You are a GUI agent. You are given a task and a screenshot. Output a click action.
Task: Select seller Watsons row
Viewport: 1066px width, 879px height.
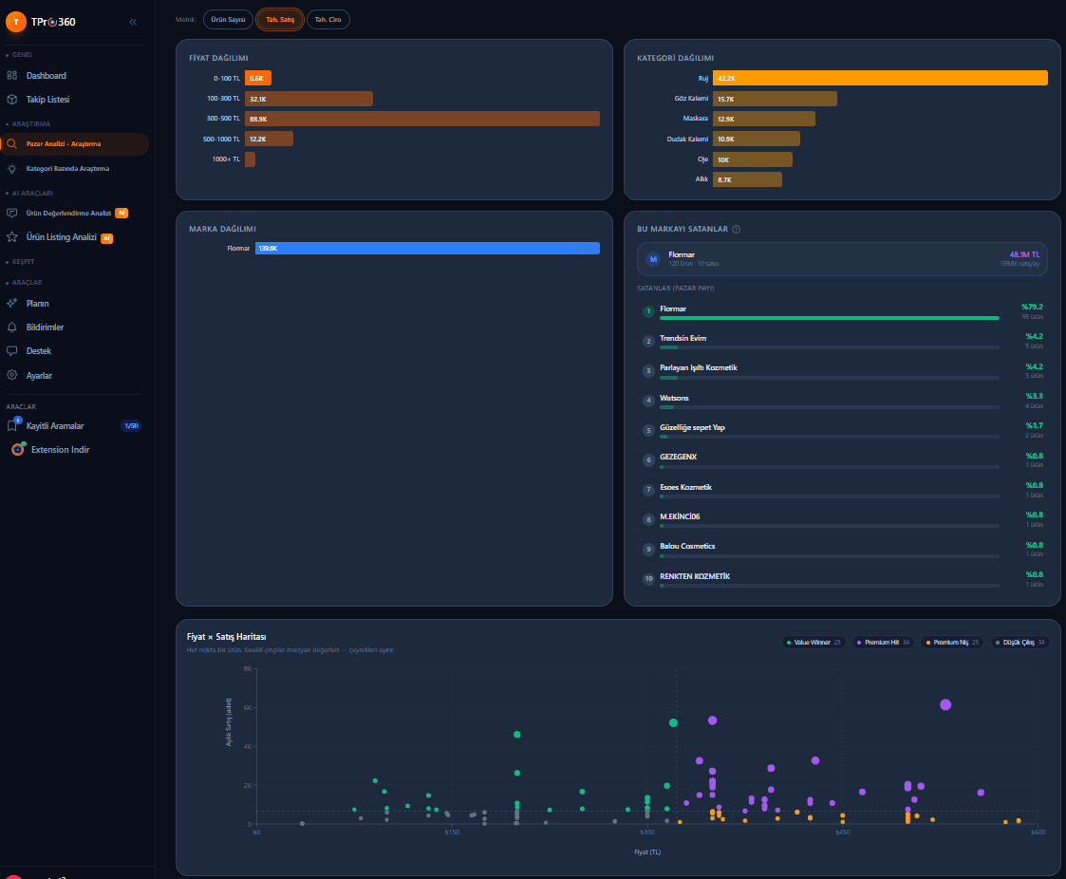pyautogui.click(x=842, y=401)
